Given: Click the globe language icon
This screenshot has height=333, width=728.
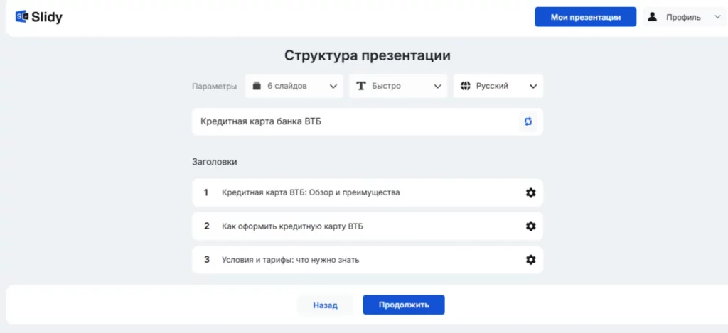Looking at the screenshot, I should 465,86.
